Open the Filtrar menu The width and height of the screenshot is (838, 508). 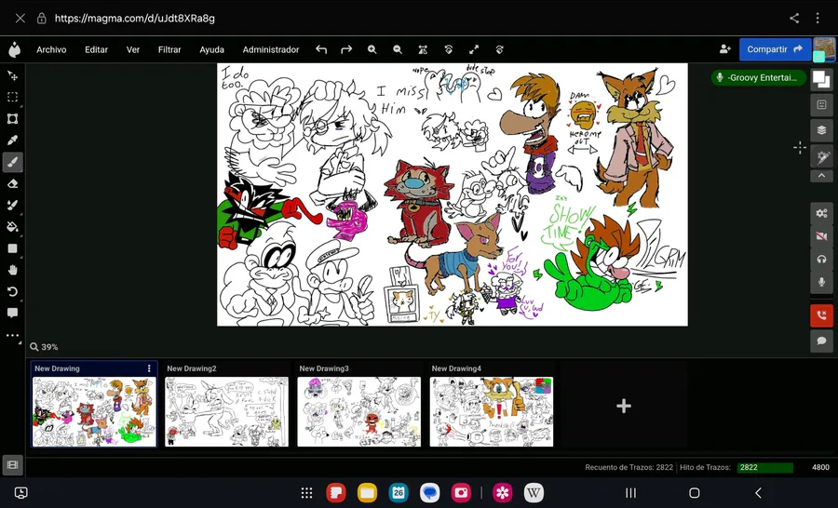[169, 49]
